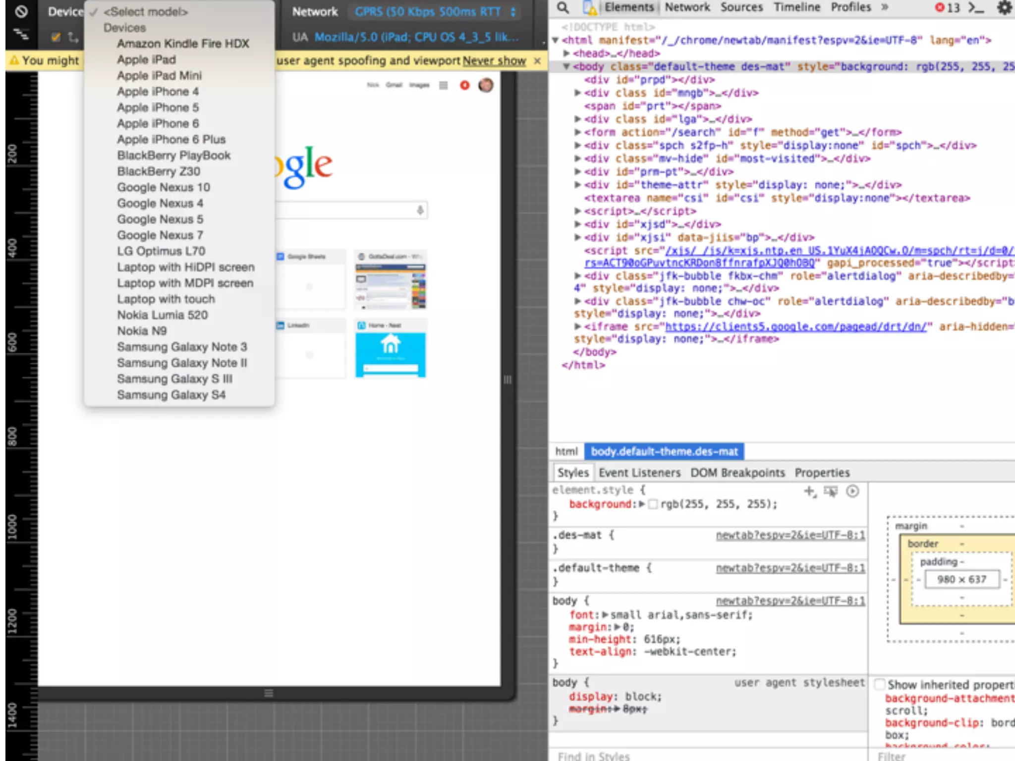Screen dimensions: 1015x761
Task: Open DevTools search magnifier icon
Action: point(563,7)
